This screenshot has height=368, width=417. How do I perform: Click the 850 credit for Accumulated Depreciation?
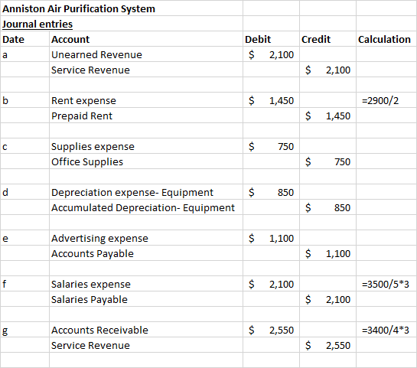(x=327, y=207)
